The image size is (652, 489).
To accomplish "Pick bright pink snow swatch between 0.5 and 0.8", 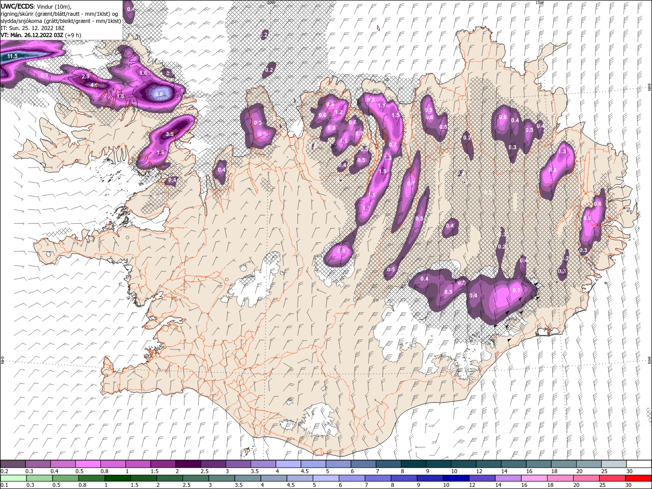I will pyautogui.click(x=88, y=464).
